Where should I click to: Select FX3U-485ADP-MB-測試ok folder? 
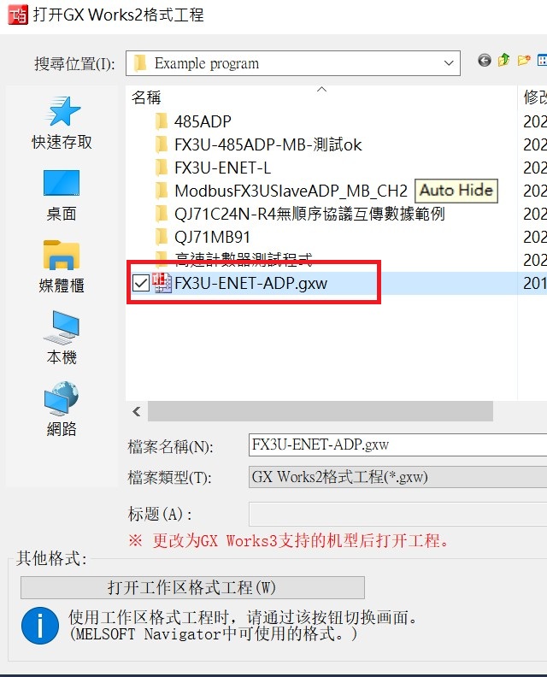(x=258, y=144)
